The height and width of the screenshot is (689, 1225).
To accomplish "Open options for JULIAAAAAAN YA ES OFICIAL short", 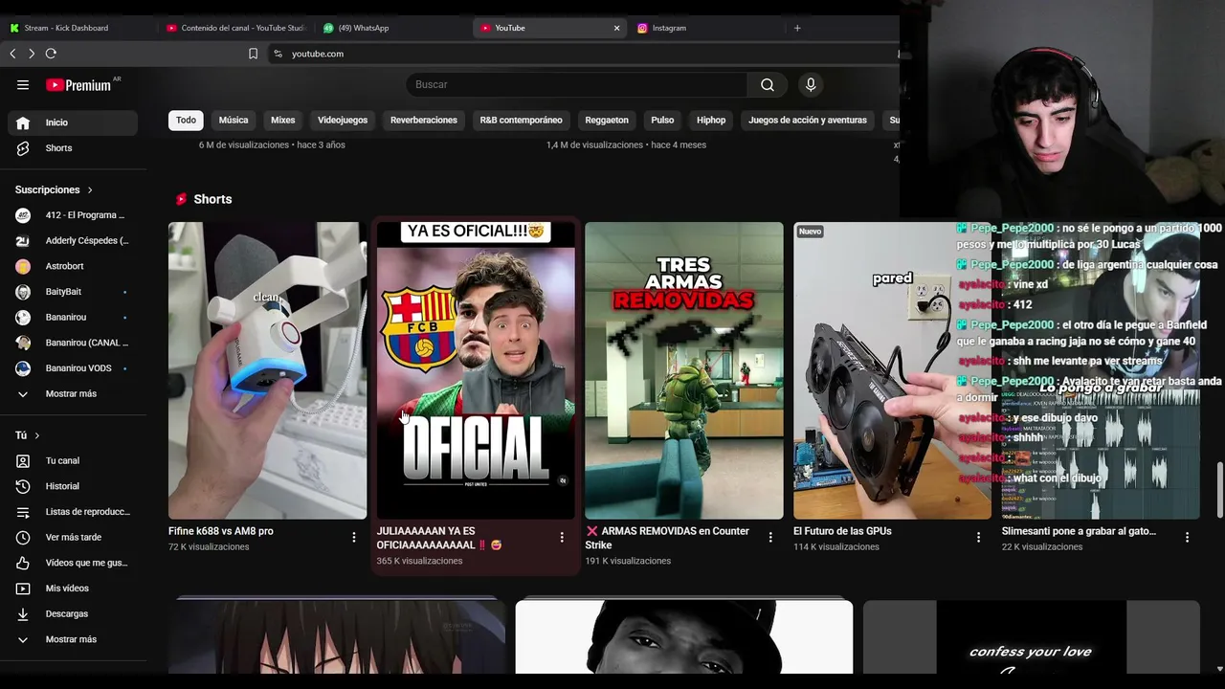I will [562, 538].
